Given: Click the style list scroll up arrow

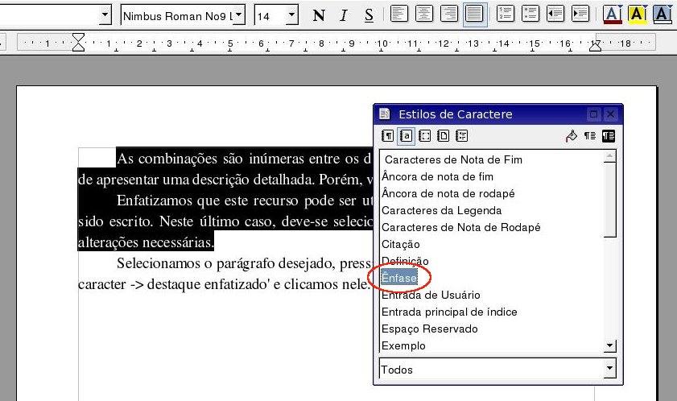Looking at the screenshot, I should click(609, 156).
